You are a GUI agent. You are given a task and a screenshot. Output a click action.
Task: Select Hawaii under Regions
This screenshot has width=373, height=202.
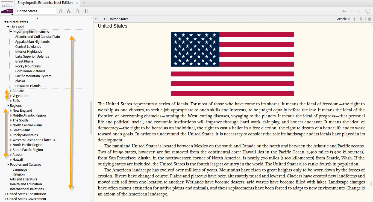(18, 160)
